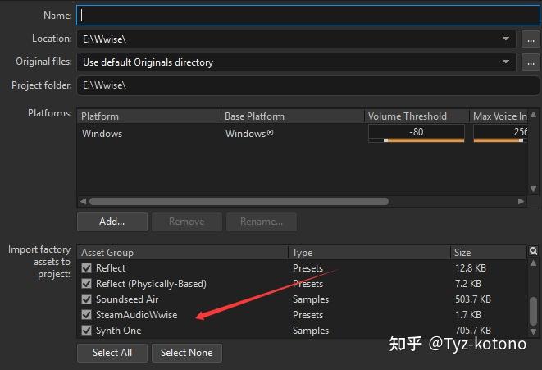Click the Asset Group column header
The width and height of the screenshot is (542, 370).
point(183,253)
